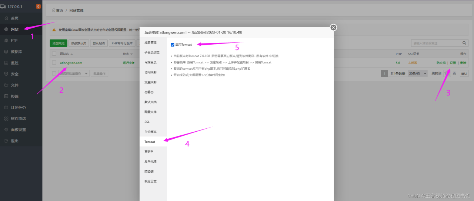Open the 软件商店 app store icon
Screen dimensions: 474x201
tap(6, 118)
